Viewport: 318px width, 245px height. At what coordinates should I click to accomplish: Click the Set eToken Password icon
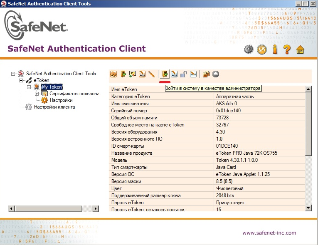(193, 74)
